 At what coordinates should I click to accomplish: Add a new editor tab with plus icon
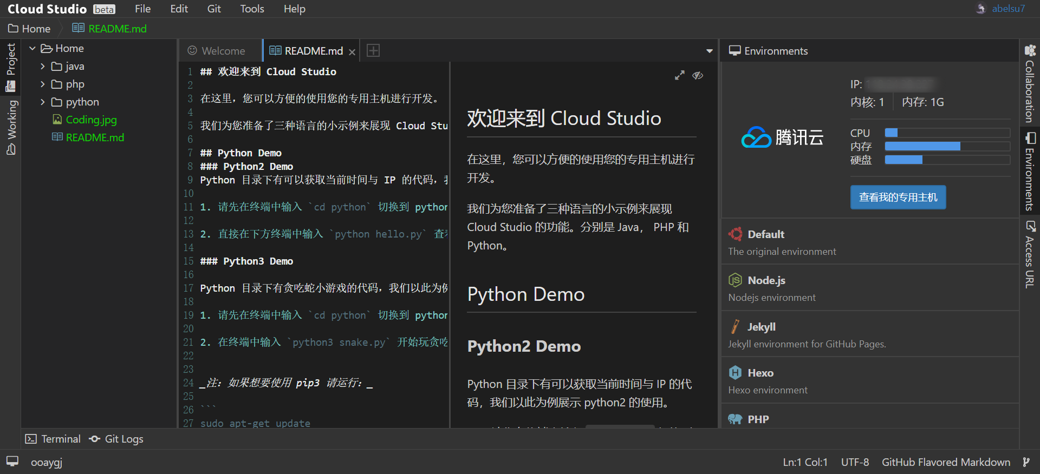[373, 50]
